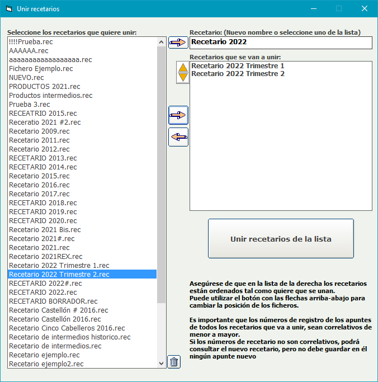Select Recetario 2011.rec
This screenshot has height=382, width=378.
[82, 140]
